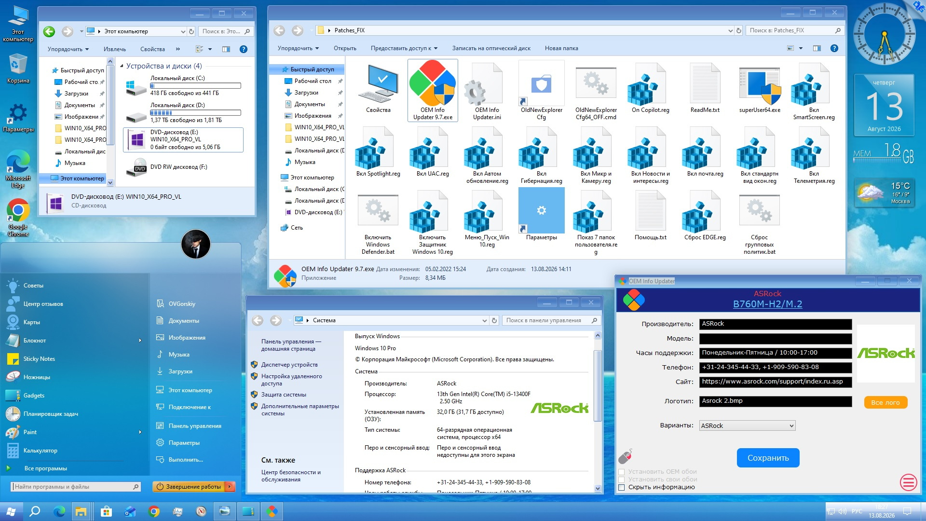Click Новая папка in the toolbar

pos(561,48)
